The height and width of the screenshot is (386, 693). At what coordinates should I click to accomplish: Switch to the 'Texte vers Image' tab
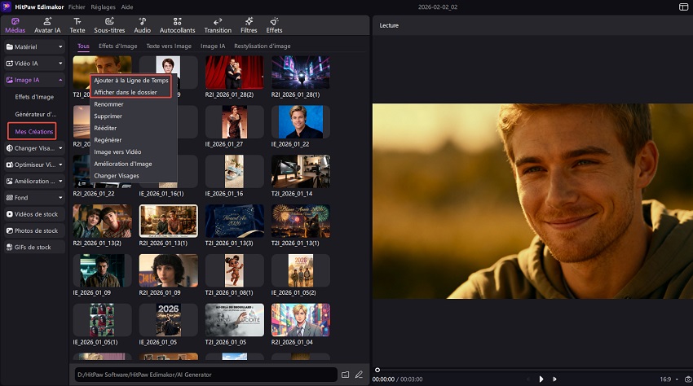coord(169,46)
